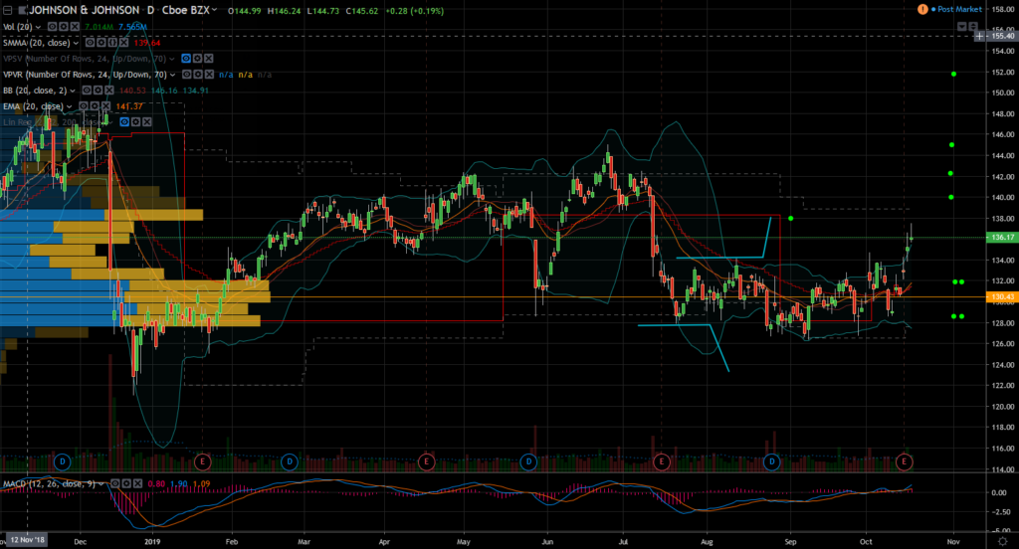
Task: Expand the BB (20, close, 2) menu
Action: coord(73,91)
